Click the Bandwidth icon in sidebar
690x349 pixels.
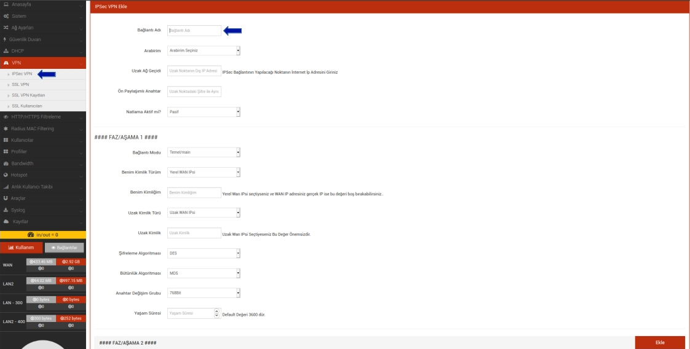[x=6, y=163]
